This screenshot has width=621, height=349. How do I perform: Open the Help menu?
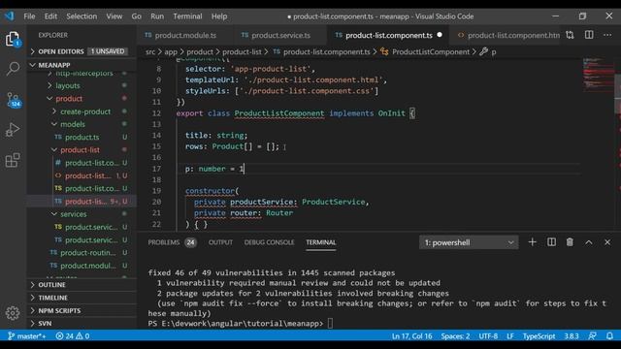tap(219, 16)
